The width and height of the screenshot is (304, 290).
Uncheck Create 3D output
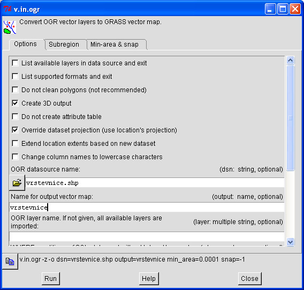click(15, 103)
